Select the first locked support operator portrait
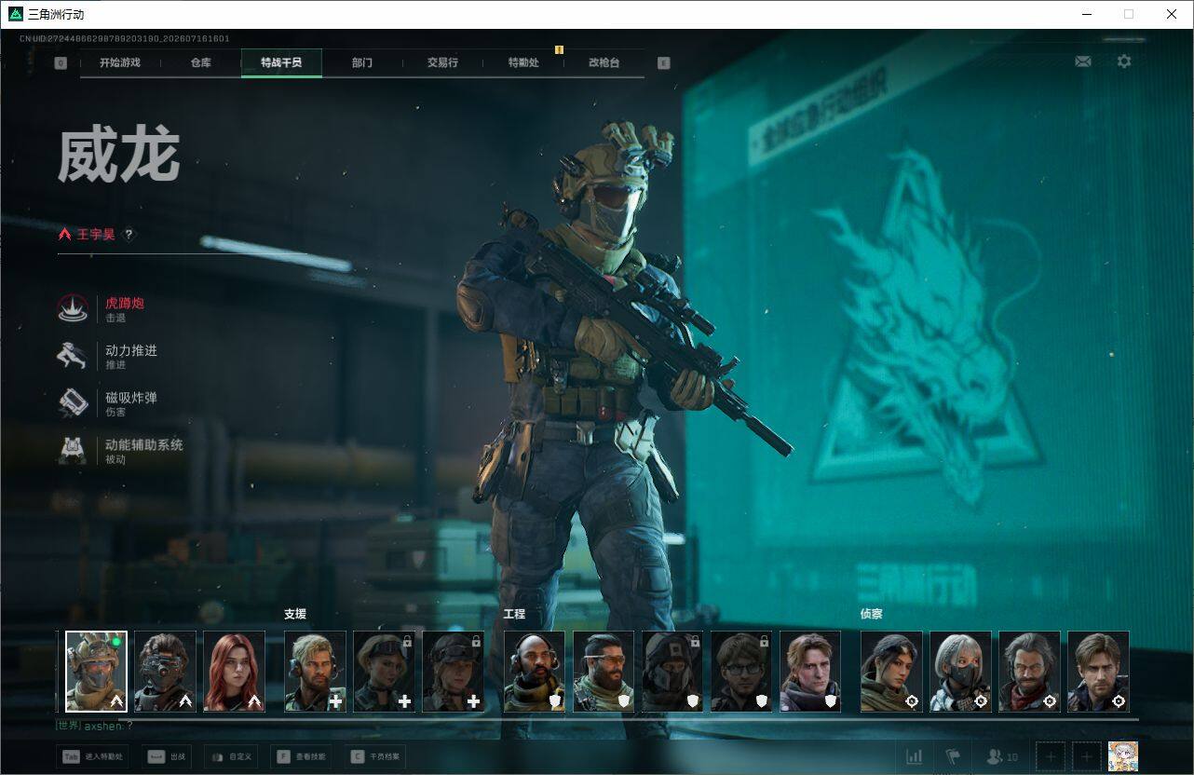Screen dimensions: 1194x775 tap(384, 672)
